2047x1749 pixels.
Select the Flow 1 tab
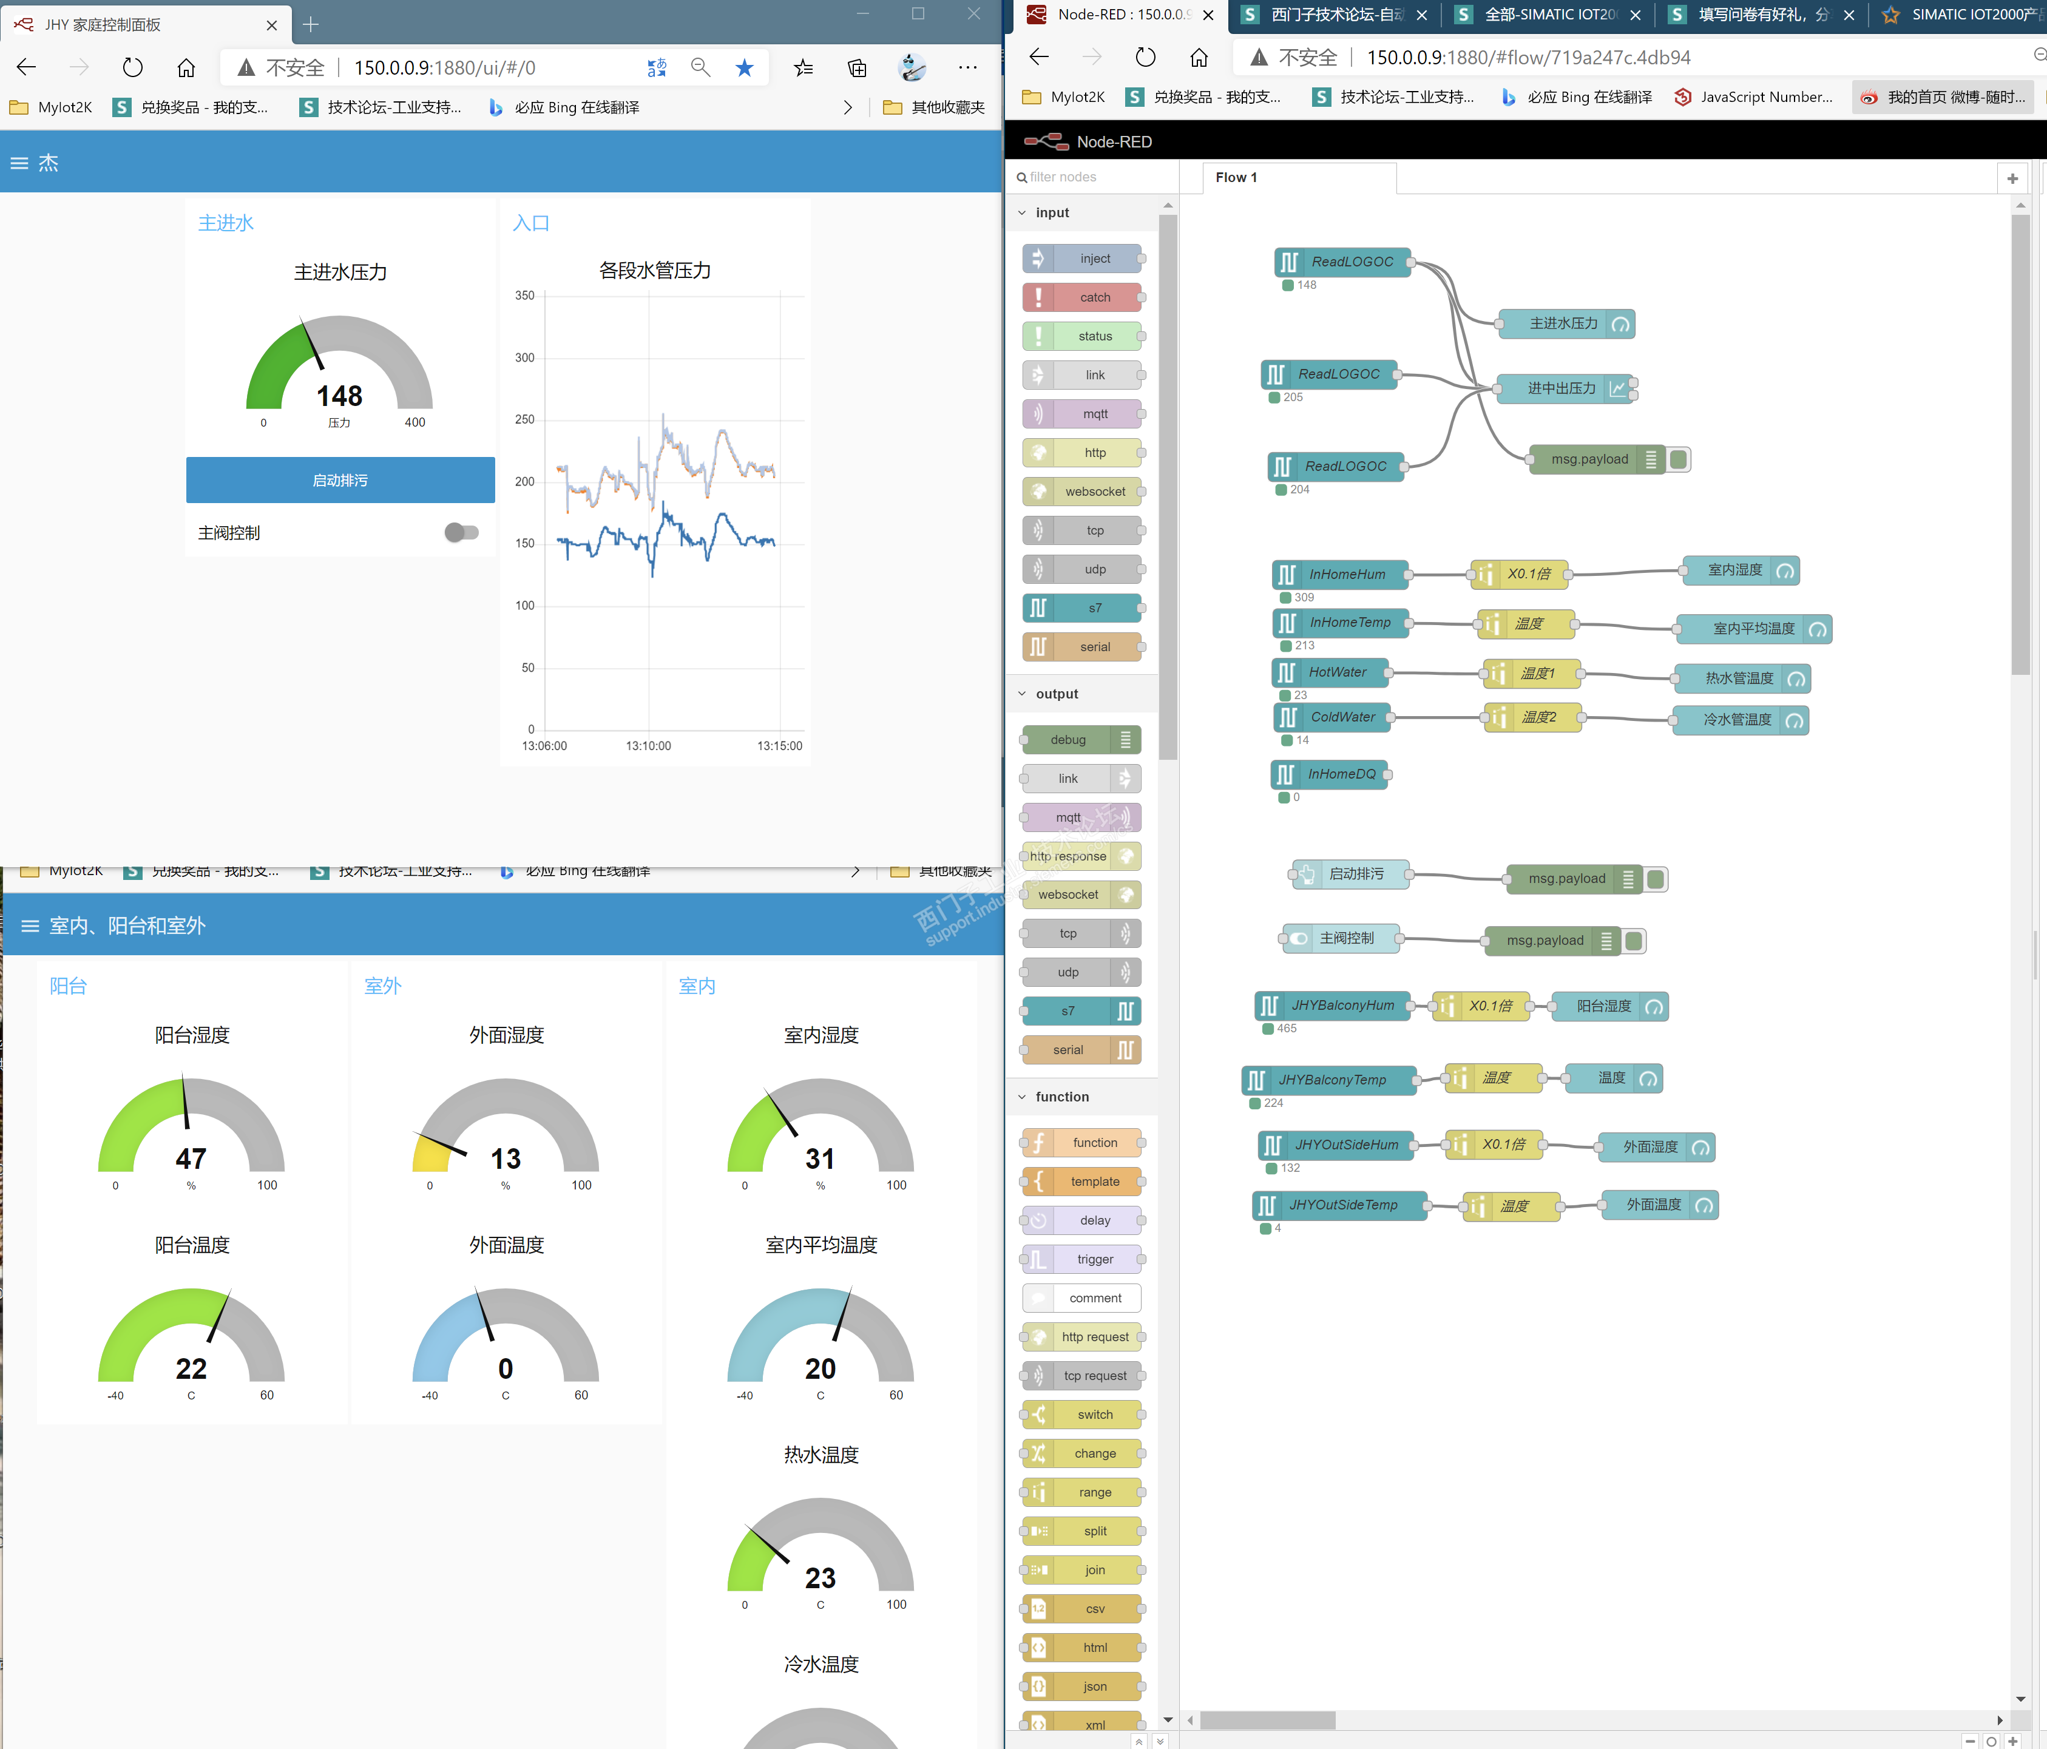pos(1236,177)
